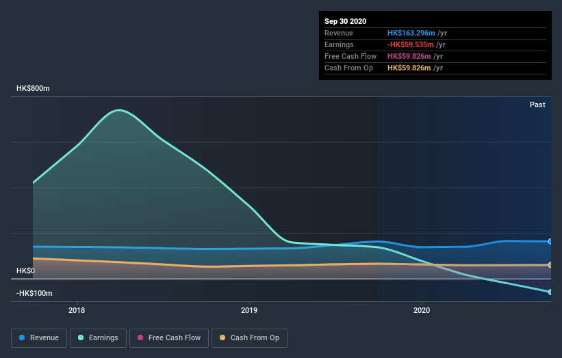Click the Cash From Op label in tooltip
The width and height of the screenshot is (562, 358).
coord(348,68)
